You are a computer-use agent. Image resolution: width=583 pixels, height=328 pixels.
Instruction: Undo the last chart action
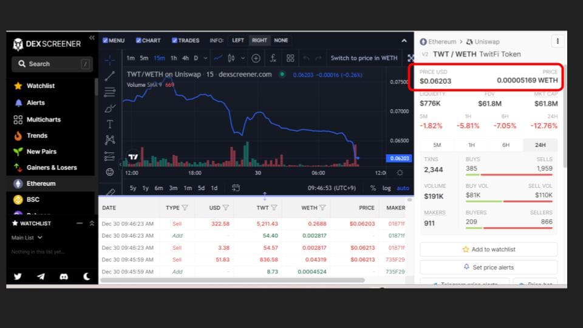[x=306, y=58]
